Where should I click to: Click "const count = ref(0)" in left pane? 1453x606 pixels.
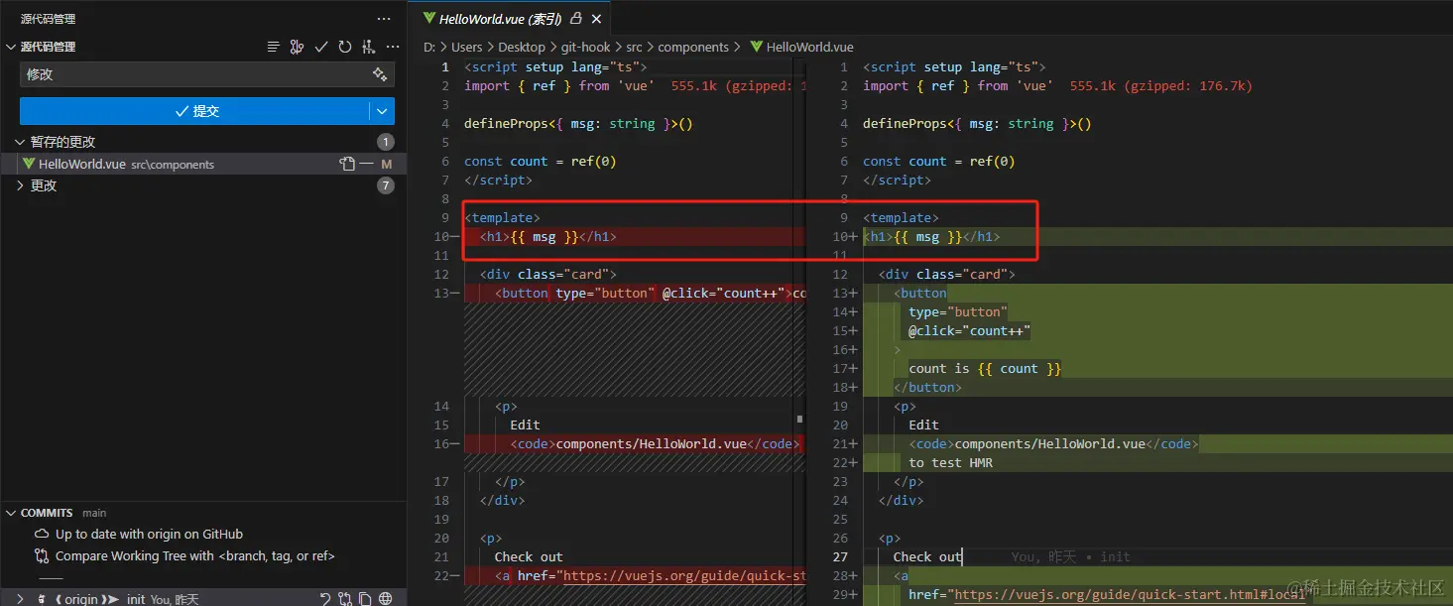coord(541,161)
